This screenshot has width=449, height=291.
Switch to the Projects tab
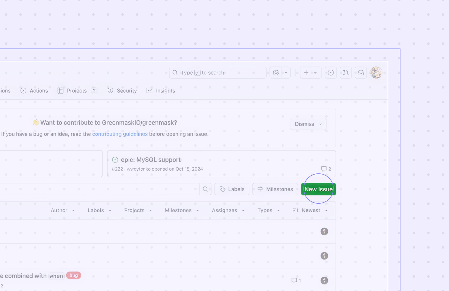click(x=77, y=91)
